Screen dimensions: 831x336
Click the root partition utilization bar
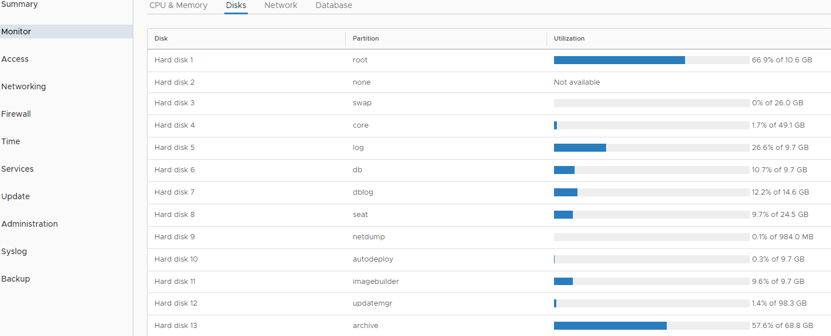651,60
